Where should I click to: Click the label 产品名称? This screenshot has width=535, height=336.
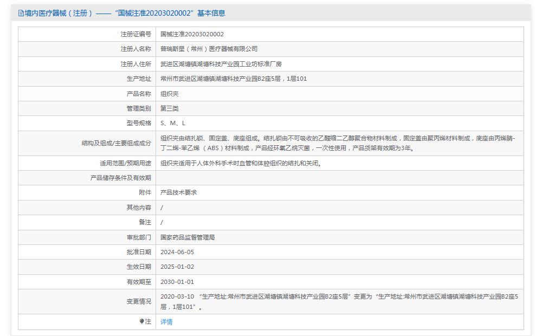(139, 94)
